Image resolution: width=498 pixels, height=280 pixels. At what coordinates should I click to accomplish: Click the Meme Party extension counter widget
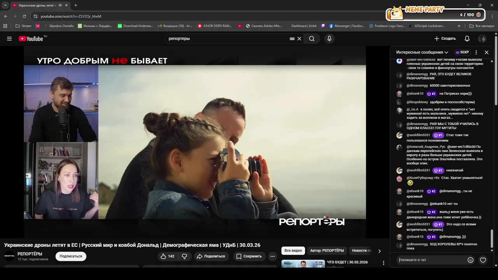coord(435,14)
